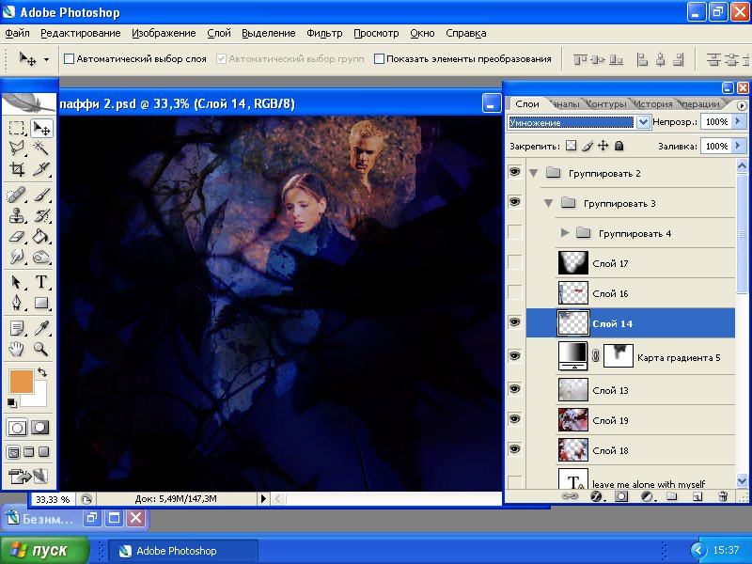
Task: Select the Zoom magnifier tool
Action: 41,349
